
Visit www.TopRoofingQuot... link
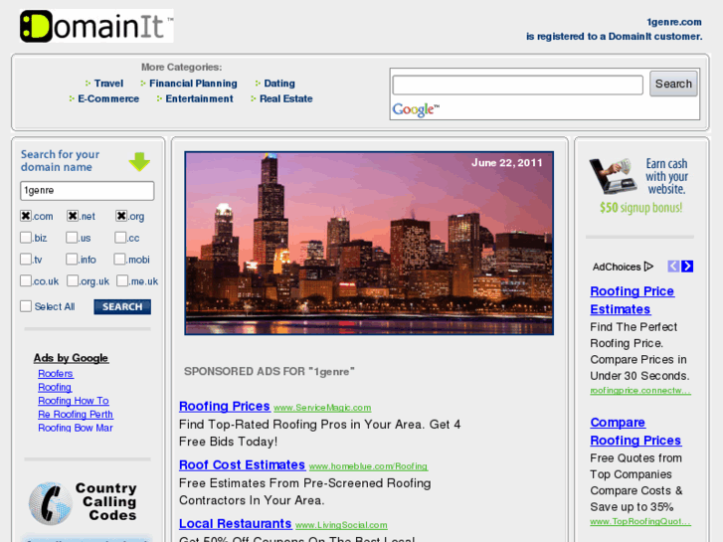pos(640,522)
